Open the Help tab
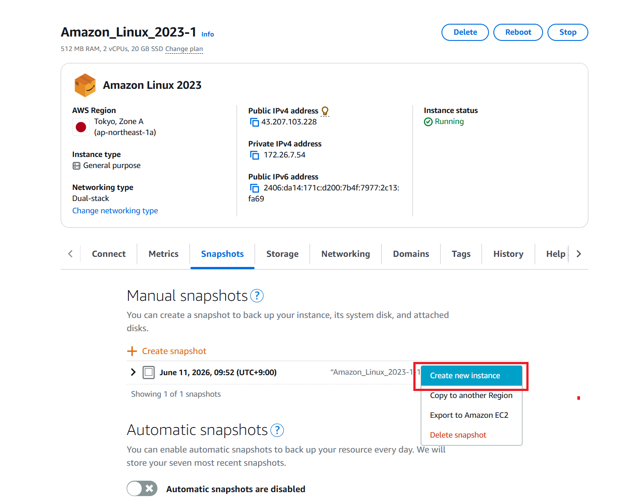 (x=556, y=254)
